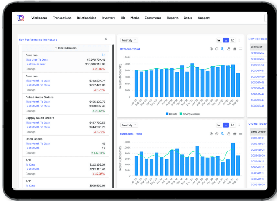Click Revenue This Year To Date link
This screenshot has height=201, width=277.
coord(36,60)
